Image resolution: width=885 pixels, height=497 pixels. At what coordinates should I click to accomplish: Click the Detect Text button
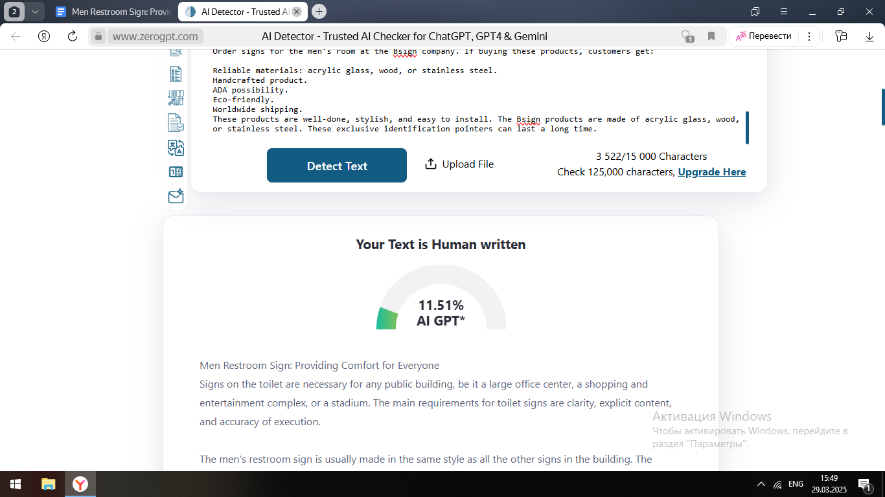[337, 166]
